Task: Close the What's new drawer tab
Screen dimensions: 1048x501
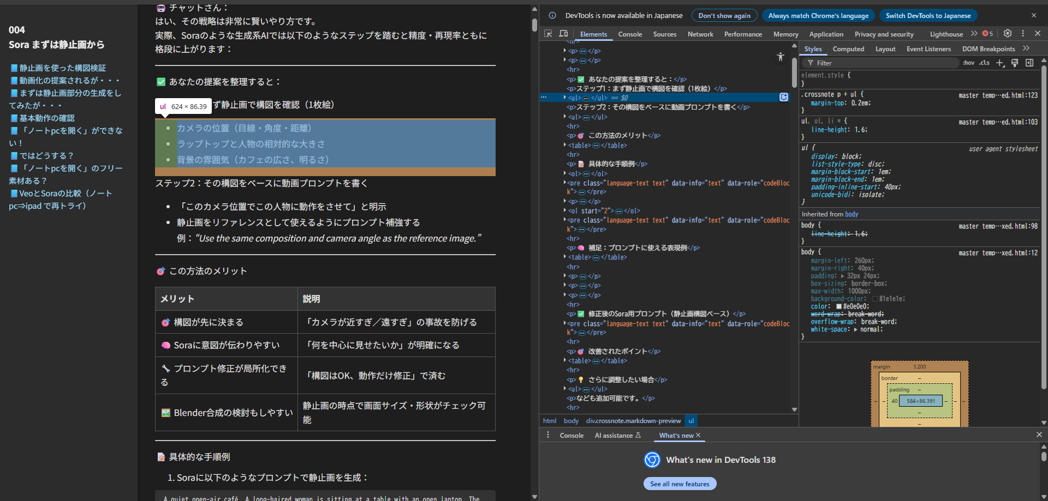Action: (698, 435)
